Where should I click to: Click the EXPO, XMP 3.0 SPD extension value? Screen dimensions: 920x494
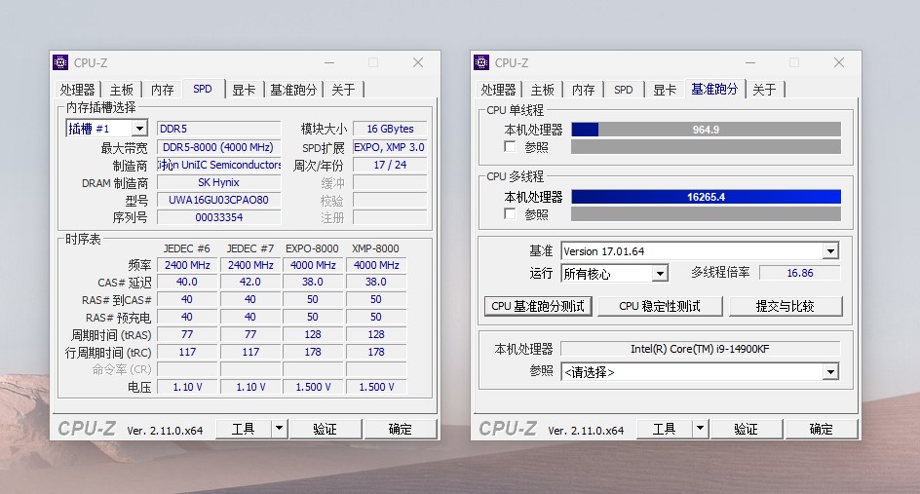pos(390,147)
